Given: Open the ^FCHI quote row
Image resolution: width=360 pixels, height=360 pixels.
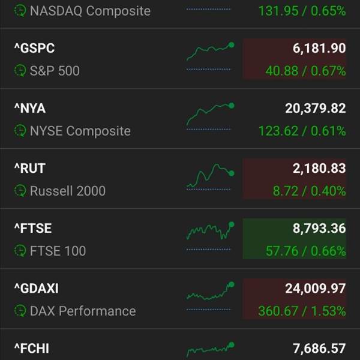Looking at the screenshot, I should coord(180,344).
